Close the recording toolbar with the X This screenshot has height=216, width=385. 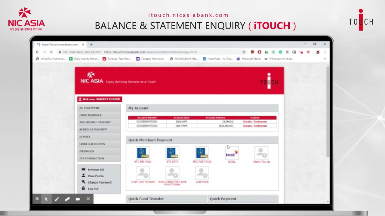pos(88,199)
